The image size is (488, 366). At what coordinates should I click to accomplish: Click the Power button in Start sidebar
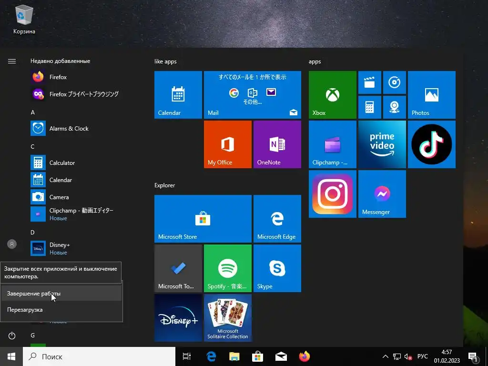coord(12,335)
